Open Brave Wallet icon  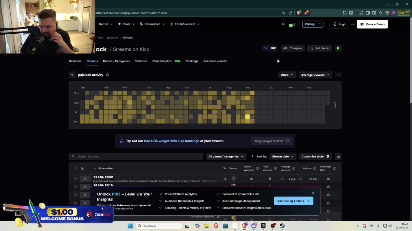374,13
